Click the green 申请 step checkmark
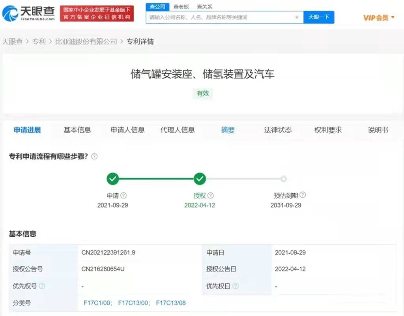The width and height of the screenshot is (404, 316). (113, 179)
